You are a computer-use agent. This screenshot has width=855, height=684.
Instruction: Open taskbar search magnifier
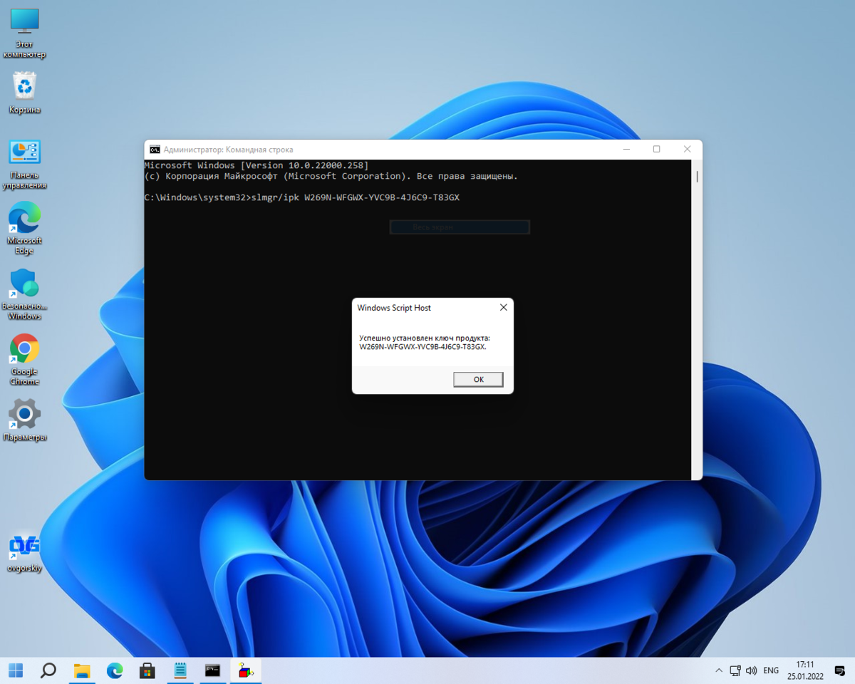(48, 670)
